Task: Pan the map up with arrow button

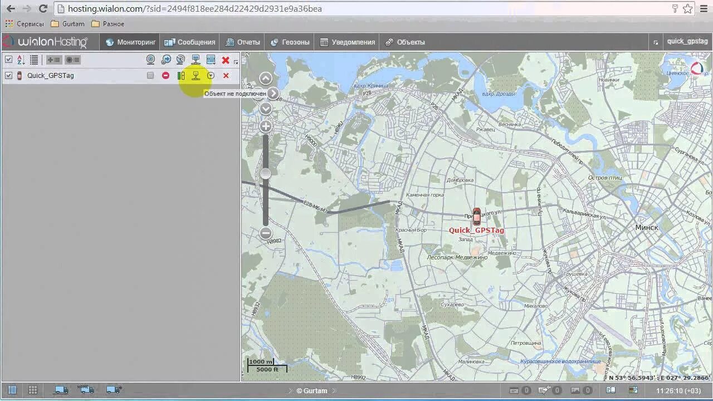Action: tap(266, 78)
